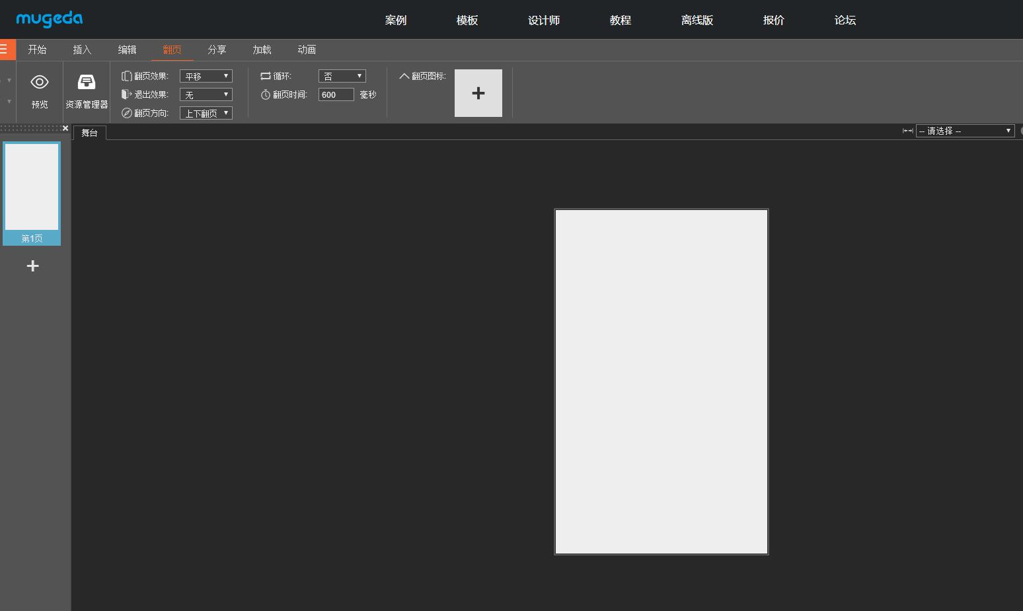Open the 离线版 link in top navigation
Viewport: 1023px width, 611px height.
697,20
